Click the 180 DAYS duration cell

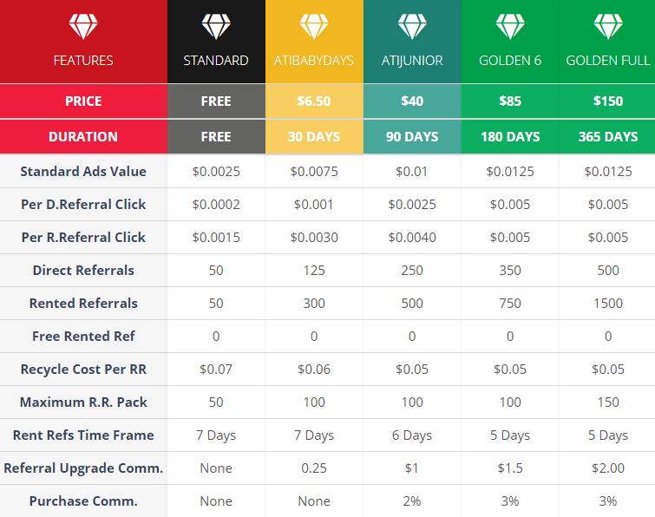pyautogui.click(x=510, y=136)
